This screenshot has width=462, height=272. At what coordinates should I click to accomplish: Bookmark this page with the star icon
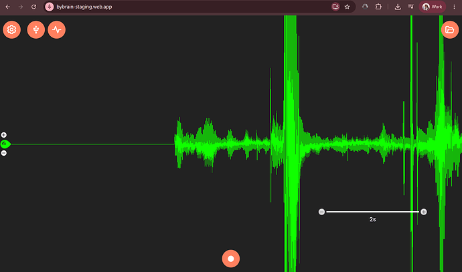click(x=347, y=7)
